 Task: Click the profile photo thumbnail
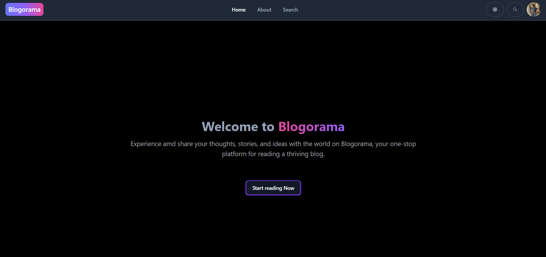(x=534, y=10)
